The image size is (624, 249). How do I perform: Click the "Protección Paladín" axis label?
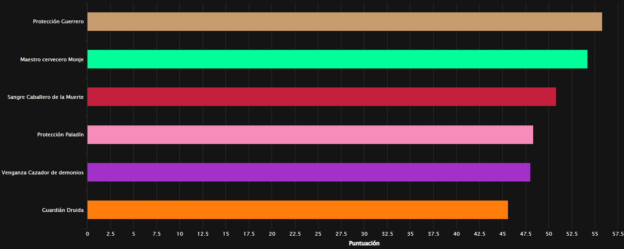(x=60, y=134)
